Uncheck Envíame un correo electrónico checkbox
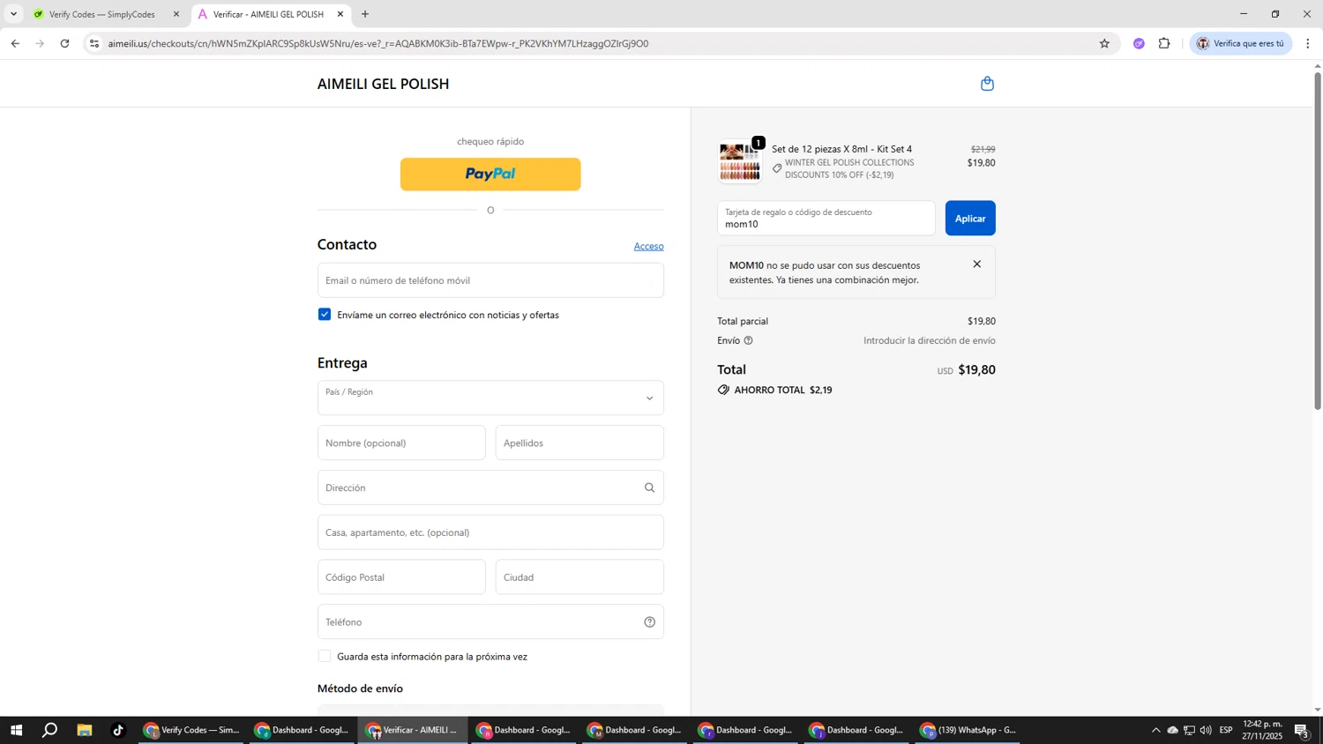This screenshot has height=744, width=1323. pos(325,315)
